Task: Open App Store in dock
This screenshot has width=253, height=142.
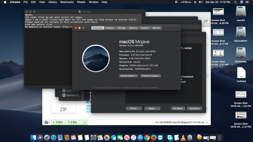Action: [140, 138]
